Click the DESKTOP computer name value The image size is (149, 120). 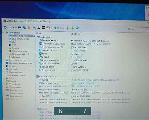click(79, 61)
